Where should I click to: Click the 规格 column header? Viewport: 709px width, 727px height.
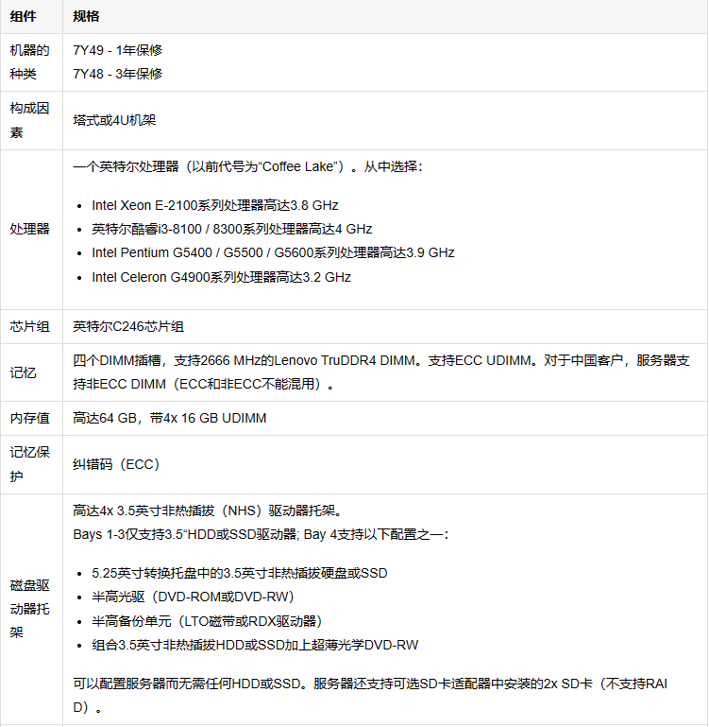coord(86,17)
